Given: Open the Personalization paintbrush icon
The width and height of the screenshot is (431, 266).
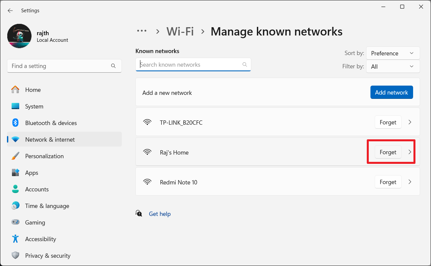Looking at the screenshot, I should [15, 156].
